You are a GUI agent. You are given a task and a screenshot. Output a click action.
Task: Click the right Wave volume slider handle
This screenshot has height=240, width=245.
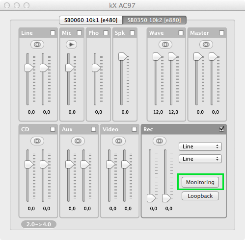172,56
